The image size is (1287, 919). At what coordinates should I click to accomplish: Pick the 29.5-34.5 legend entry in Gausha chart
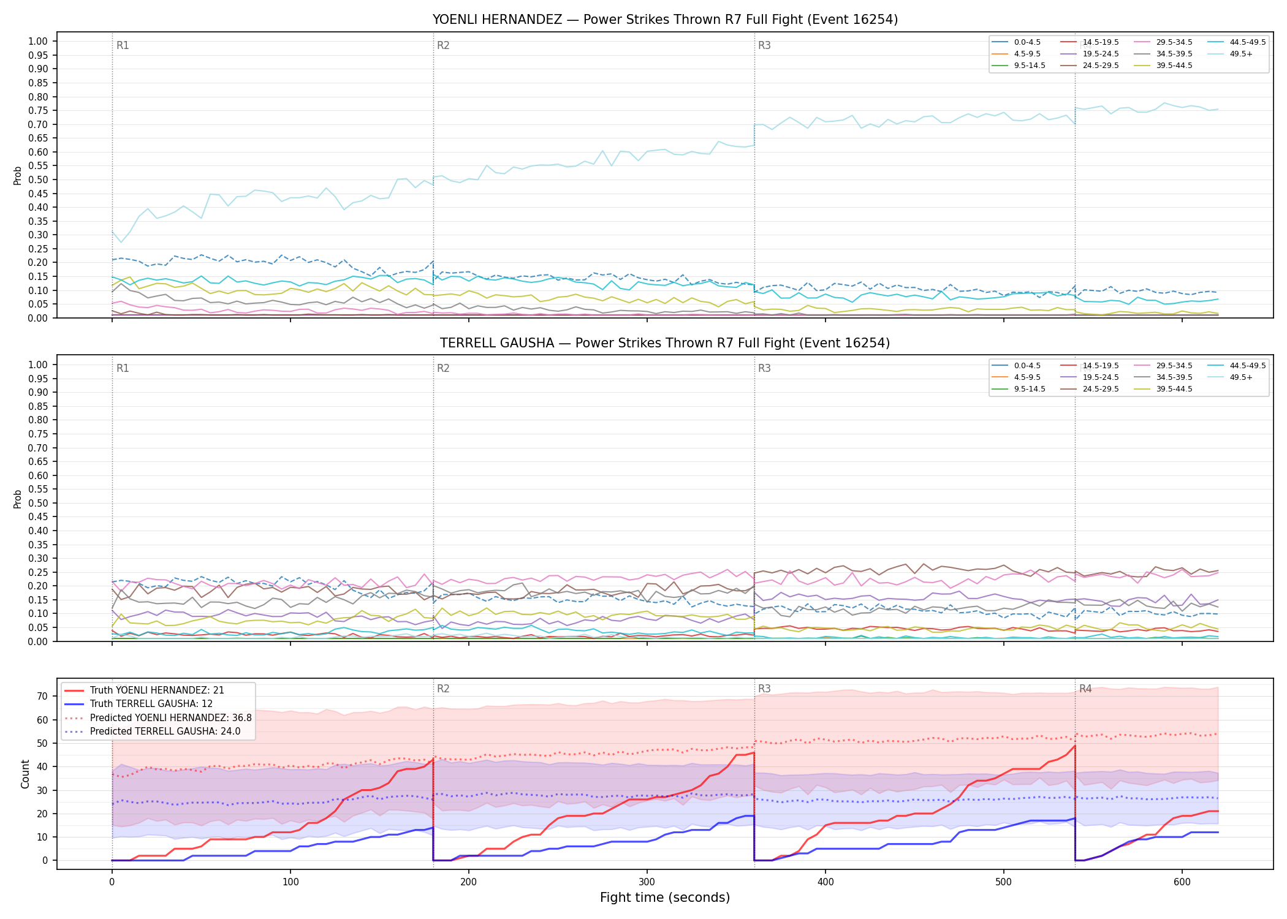click(x=1164, y=366)
